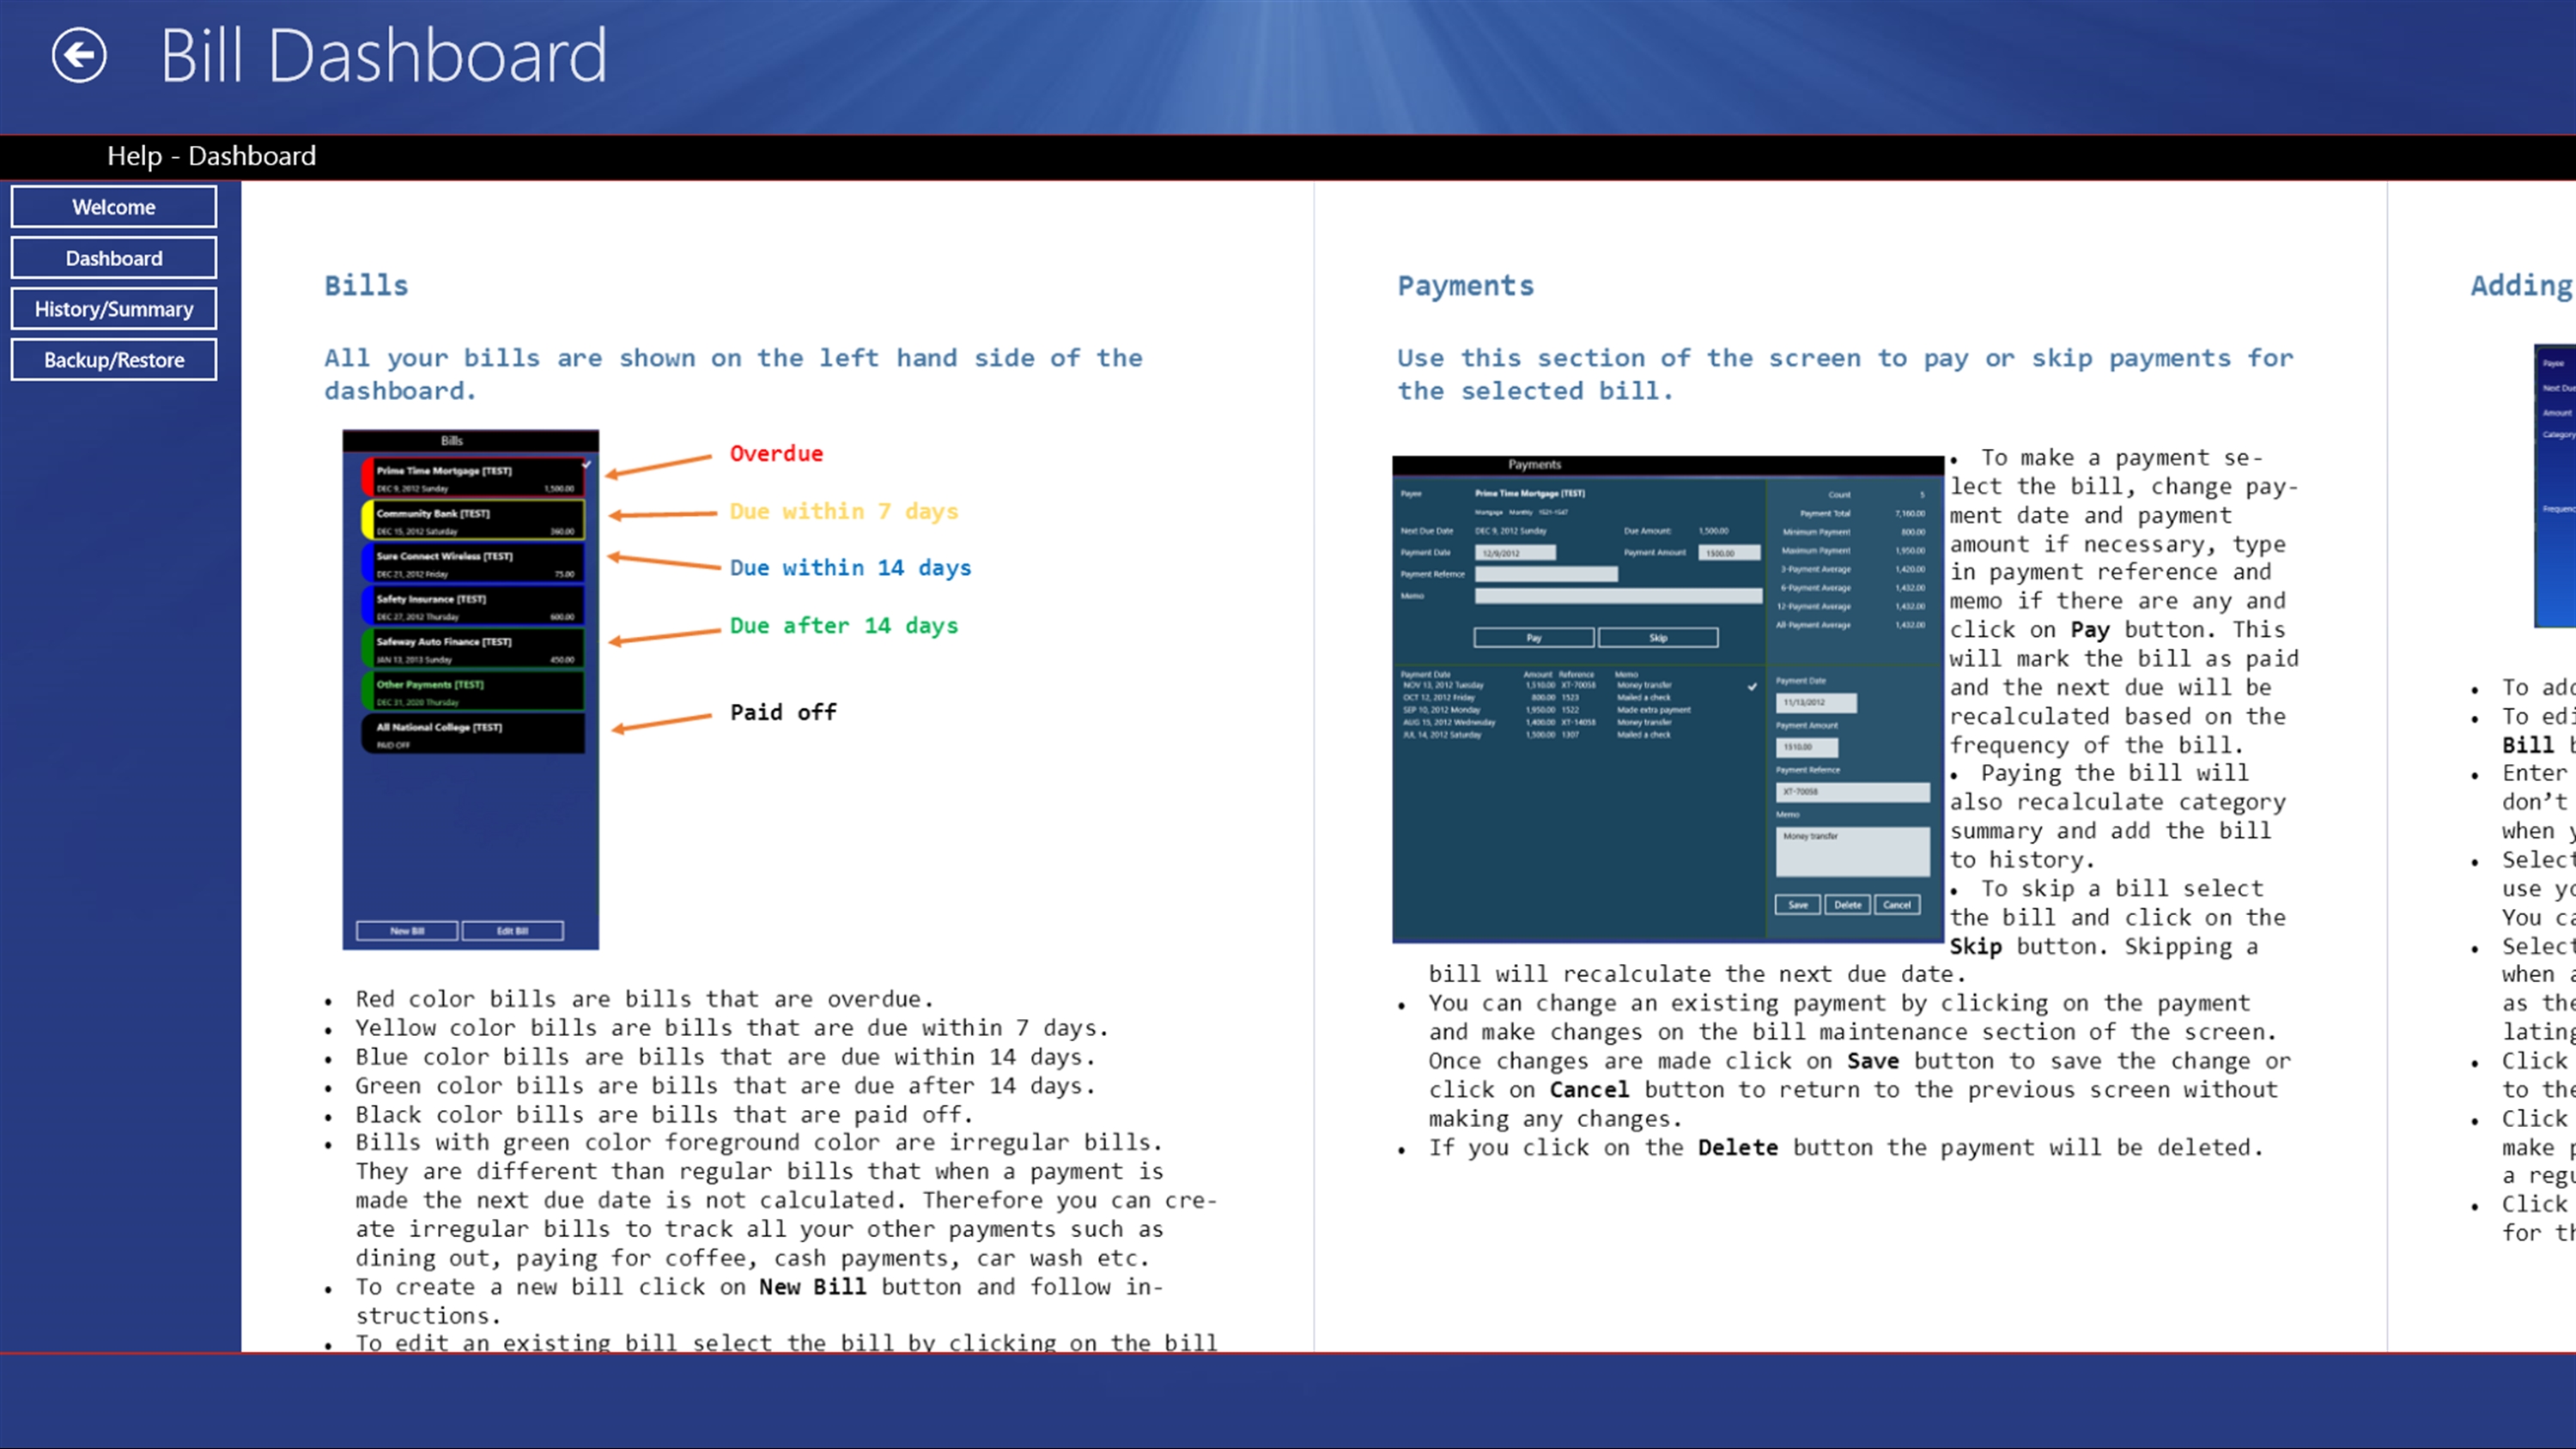
Task: Click the red Overdue legend label
Action: pyautogui.click(x=776, y=454)
